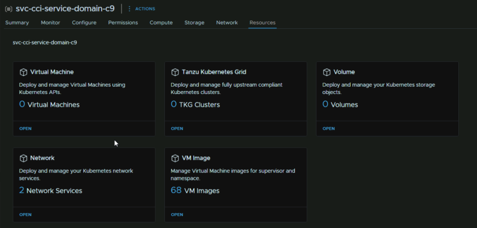Switch to the Storage tab
477x228 pixels.
coord(194,22)
